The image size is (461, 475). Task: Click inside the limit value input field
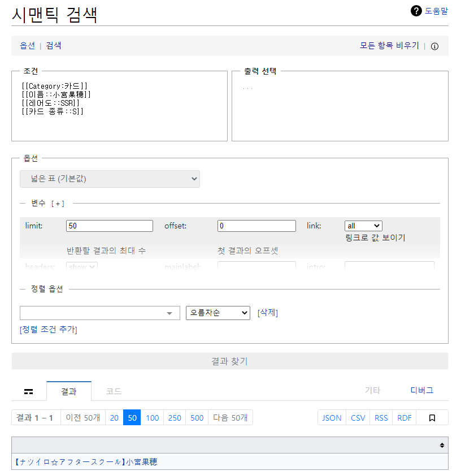coord(109,226)
